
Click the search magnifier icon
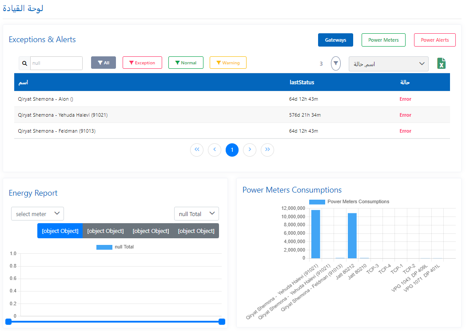24,63
